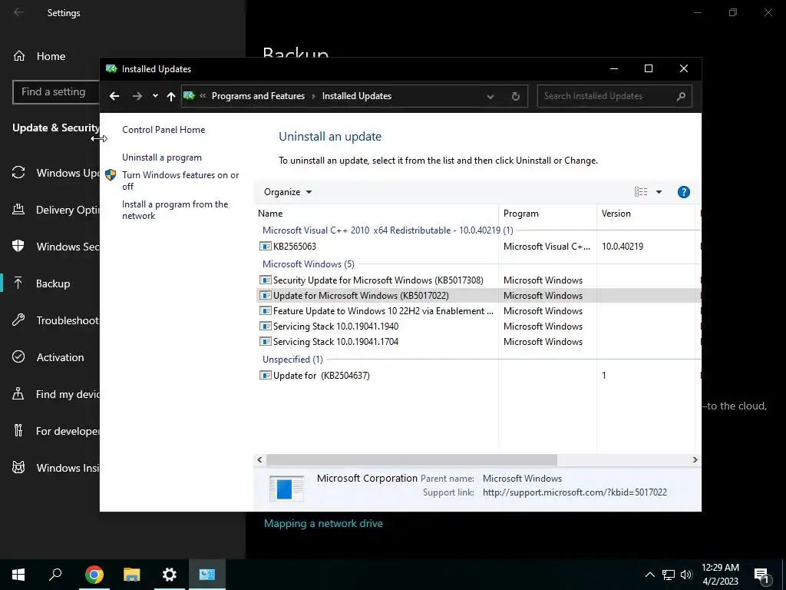Click the horizontal scrollbar right arrow
This screenshot has width=786, height=590.
pos(695,459)
